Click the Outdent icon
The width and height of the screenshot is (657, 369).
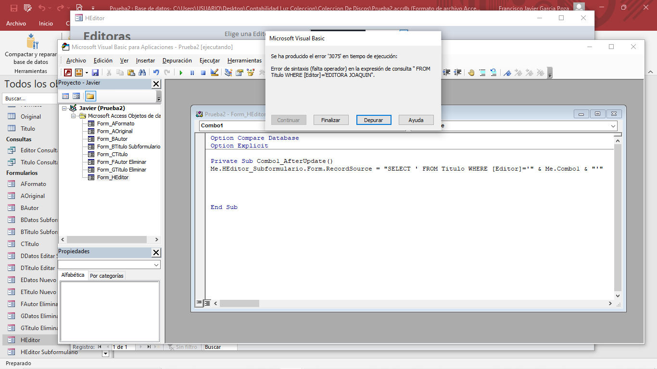click(457, 73)
